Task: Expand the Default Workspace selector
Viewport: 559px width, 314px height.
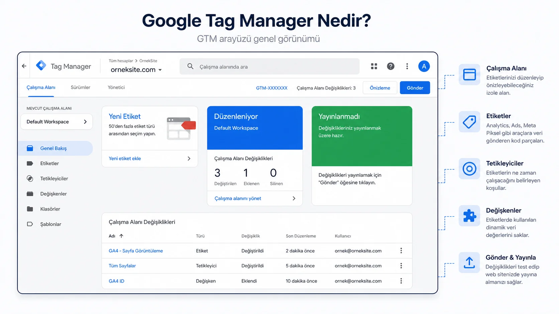Action: tap(57, 122)
